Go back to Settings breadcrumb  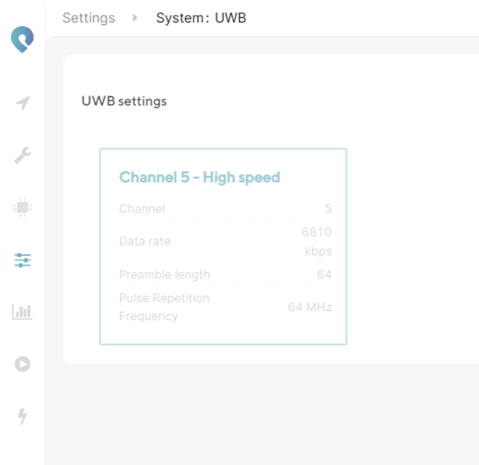click(89, 18)
